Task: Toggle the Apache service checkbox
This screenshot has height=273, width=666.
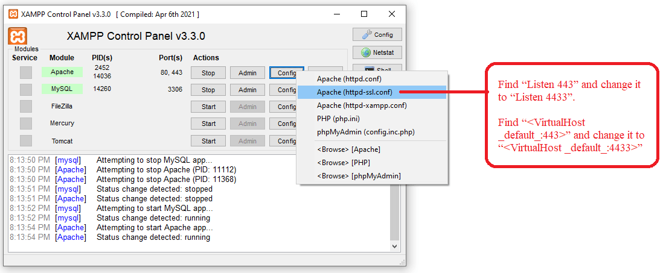Action: 26,72
